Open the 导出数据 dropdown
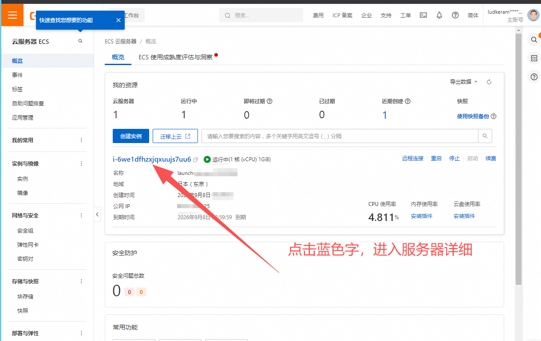 463,82
